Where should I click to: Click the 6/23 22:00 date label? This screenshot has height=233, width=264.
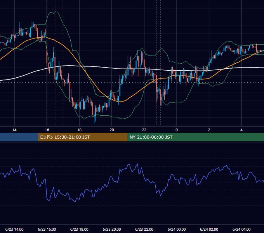coord(144,229)
